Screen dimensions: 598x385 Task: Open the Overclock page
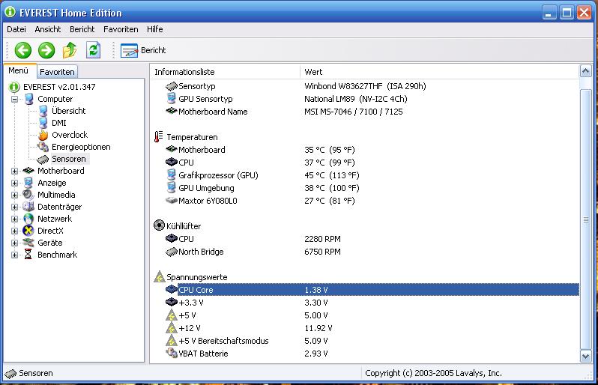pos(70,135)
